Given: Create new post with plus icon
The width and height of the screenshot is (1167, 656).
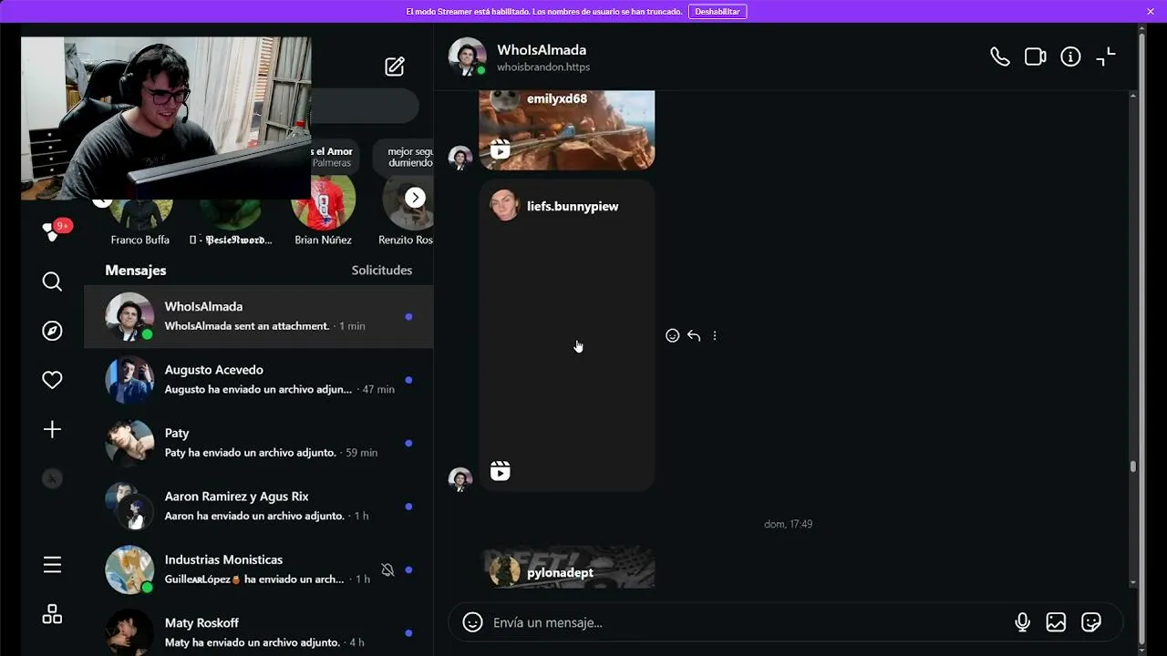Looking at the screenshot, I should [52, 429].
